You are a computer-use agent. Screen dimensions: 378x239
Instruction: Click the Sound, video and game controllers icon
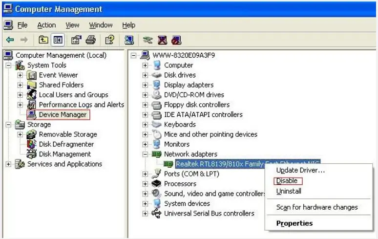[156, 194]
